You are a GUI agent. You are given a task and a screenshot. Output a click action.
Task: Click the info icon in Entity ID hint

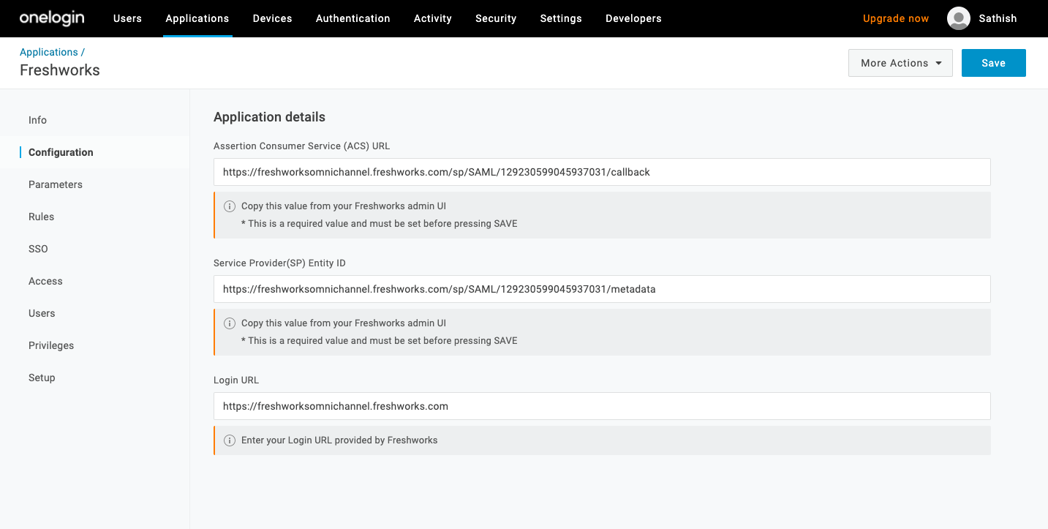click(x=230, y=323)
